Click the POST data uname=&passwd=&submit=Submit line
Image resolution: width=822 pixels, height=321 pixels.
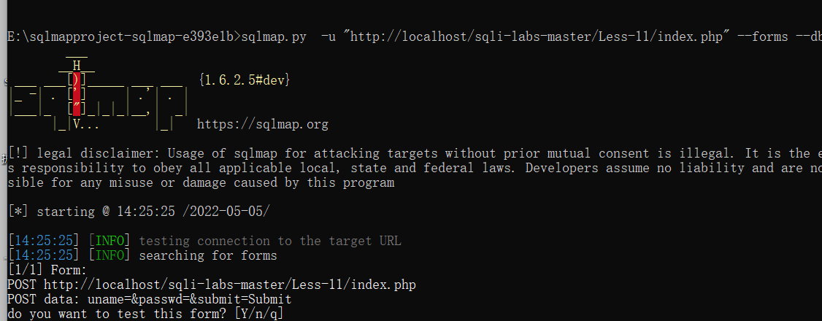(x=149, y=299)
